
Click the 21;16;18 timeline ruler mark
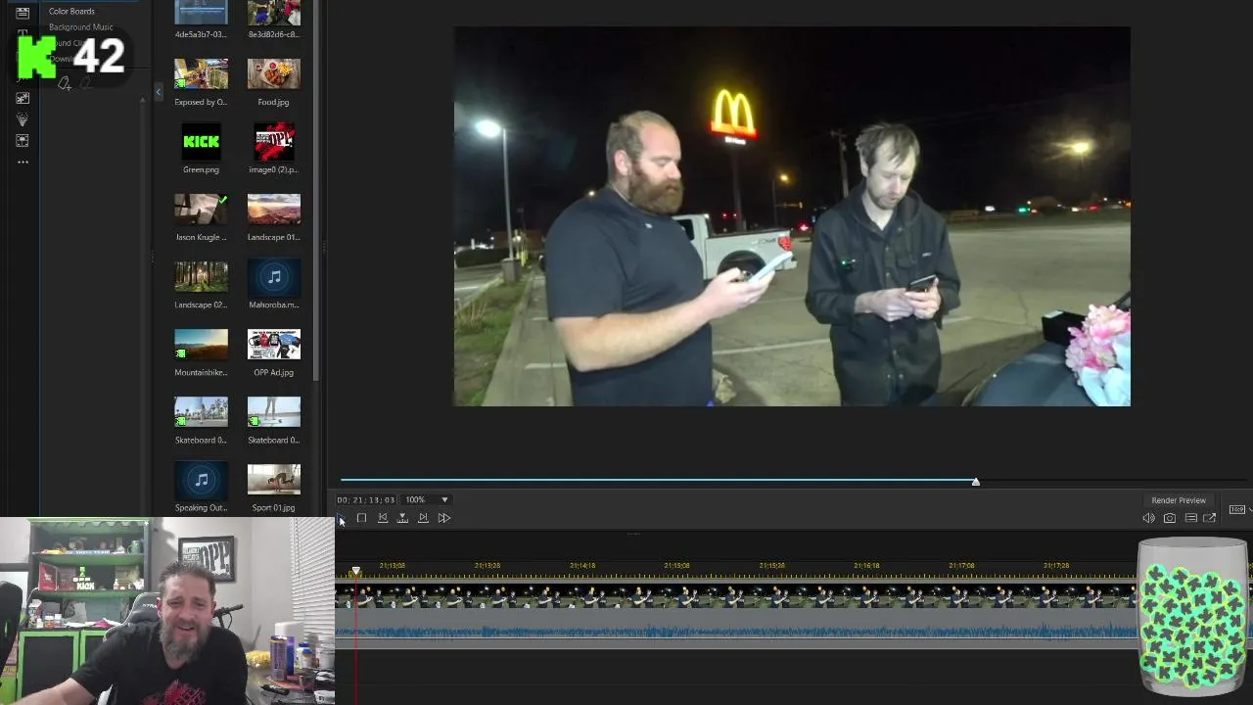(866, 566)
